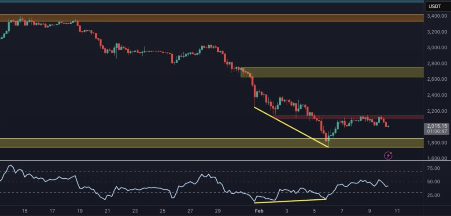Image resolution: width=451 pixels, height=216 pixels.
Task: Click the RSI 75.00 scale label
Action: coord(433,168)
